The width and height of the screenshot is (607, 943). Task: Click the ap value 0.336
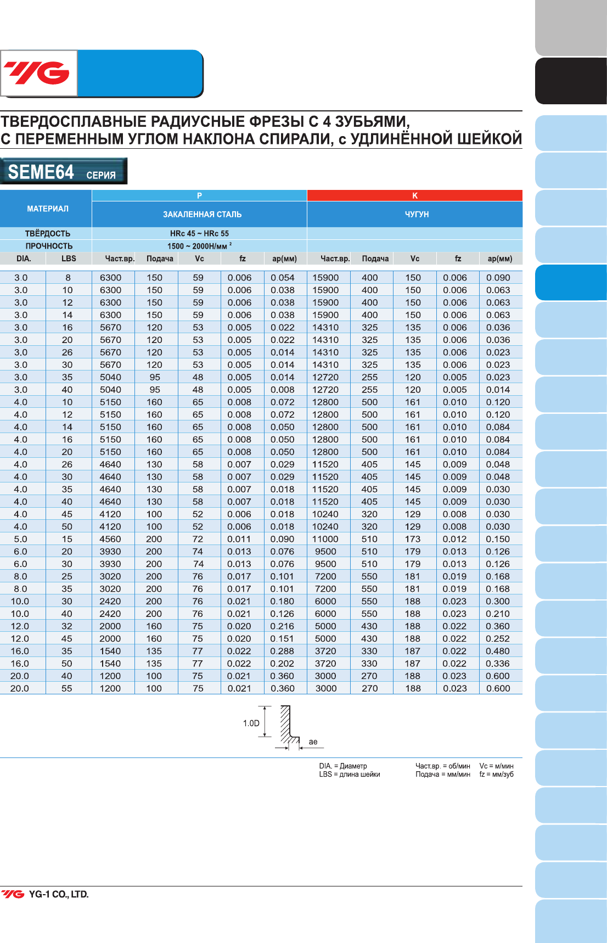tap(498, 664)
